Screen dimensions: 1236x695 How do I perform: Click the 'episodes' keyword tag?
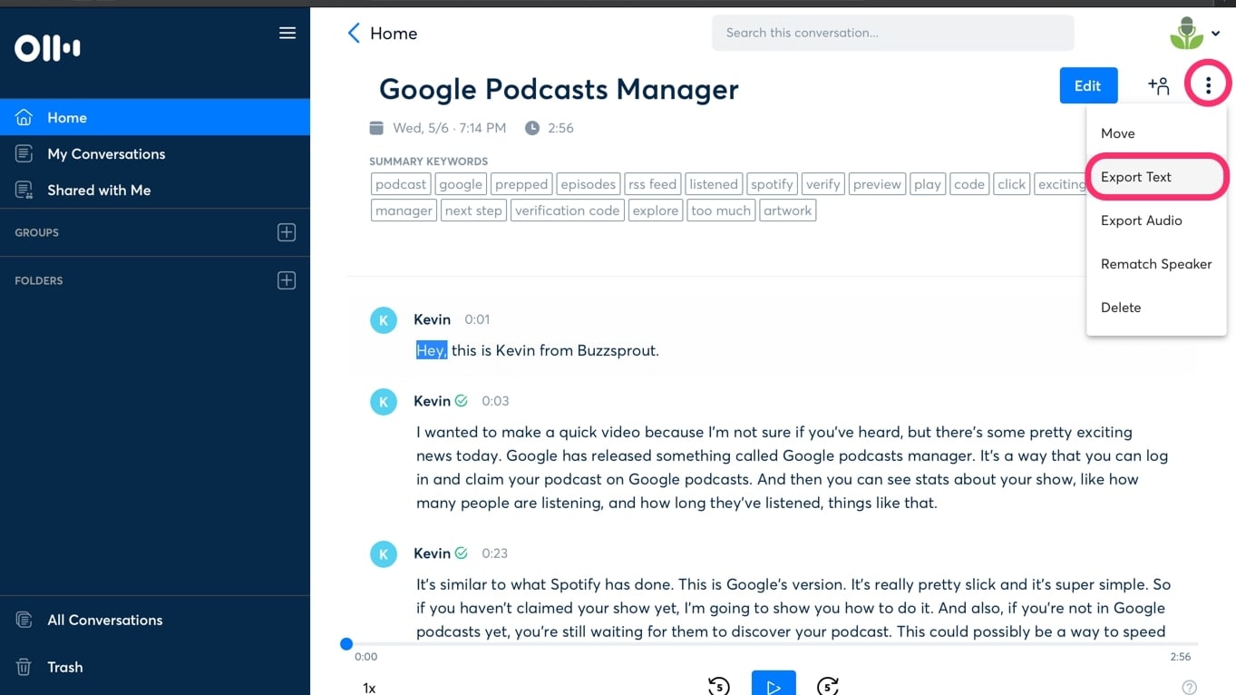pyautogui.click(x=589, y=184)
